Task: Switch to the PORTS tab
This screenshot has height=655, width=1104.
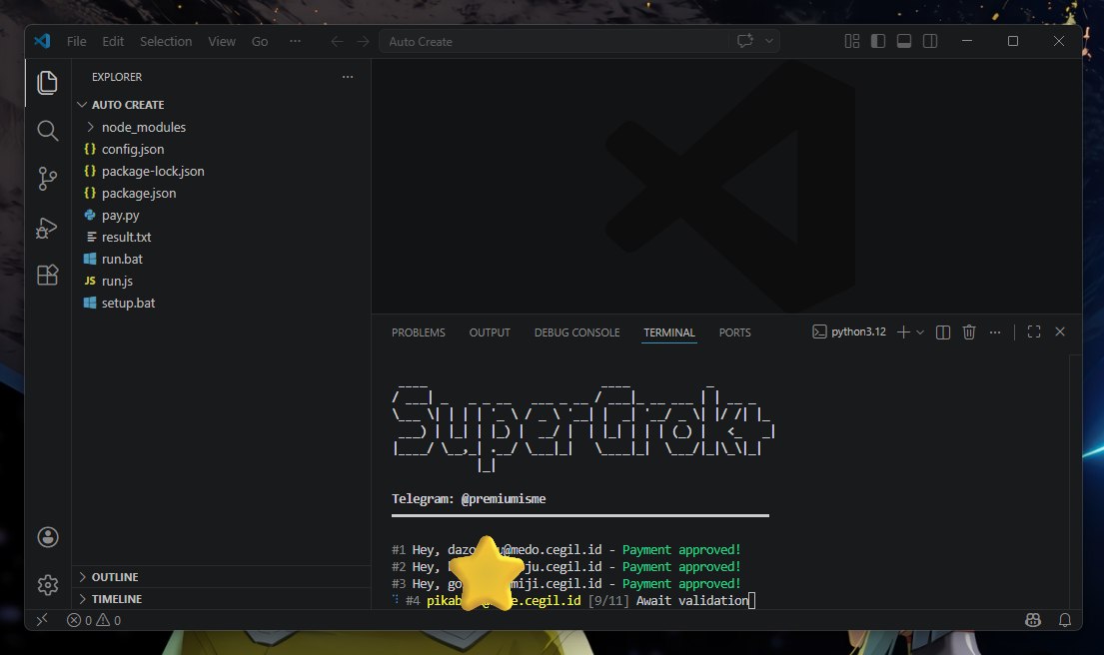Action: (734, 332)
